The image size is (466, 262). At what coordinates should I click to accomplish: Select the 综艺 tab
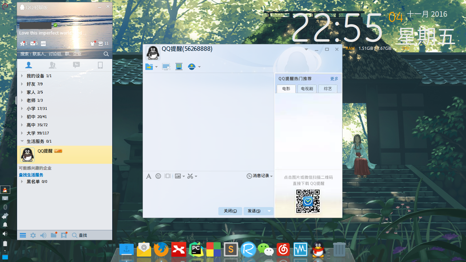(328, 89)
